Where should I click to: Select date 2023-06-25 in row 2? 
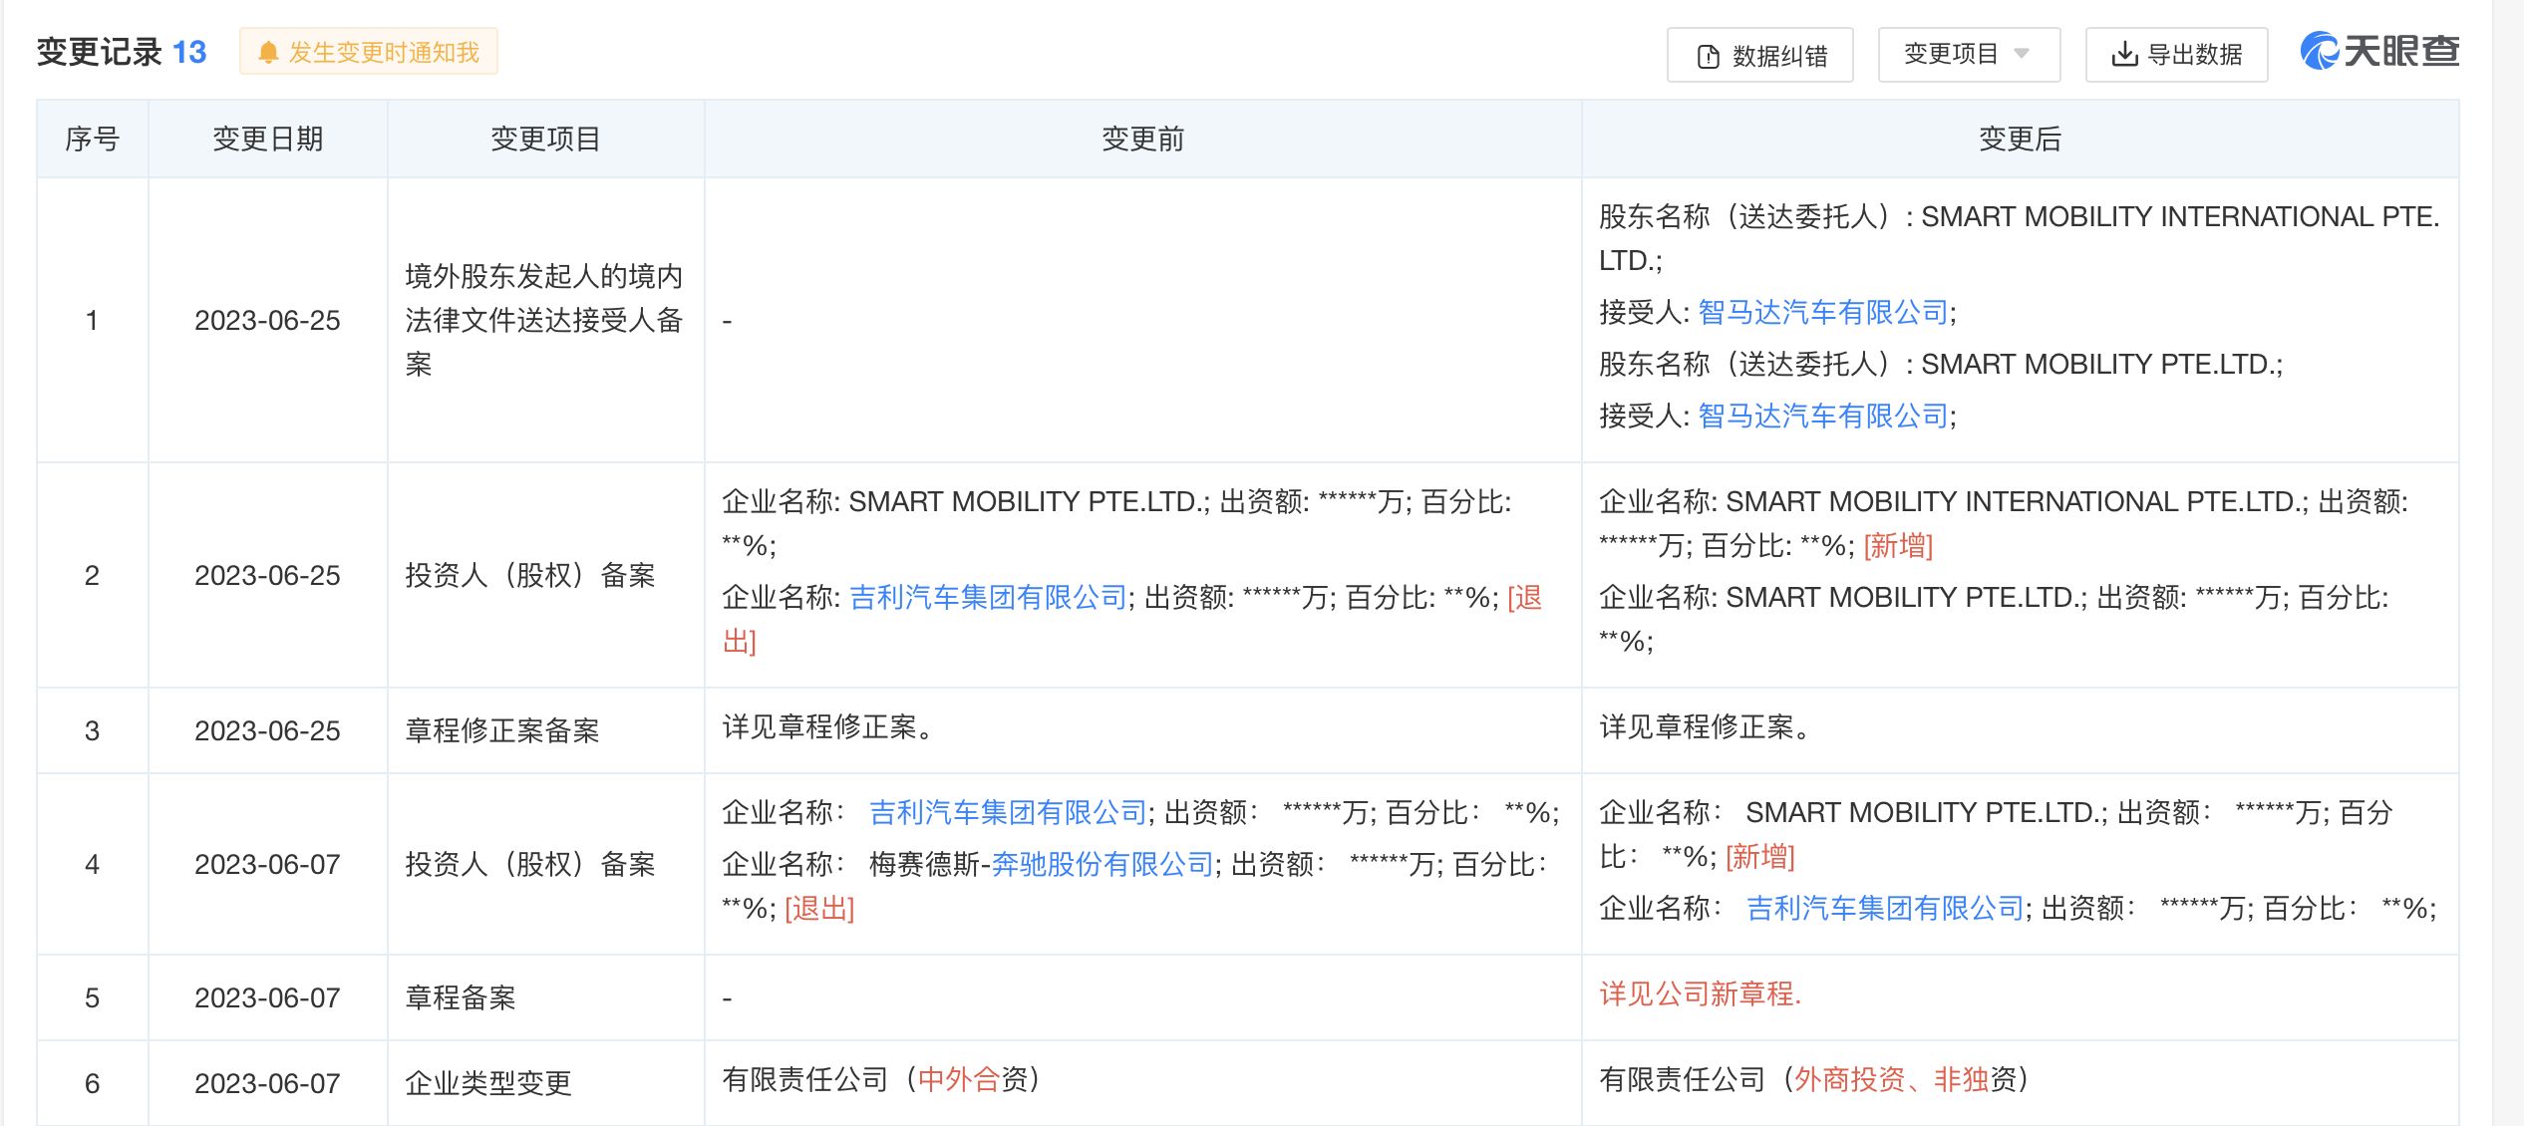point(267,576)
